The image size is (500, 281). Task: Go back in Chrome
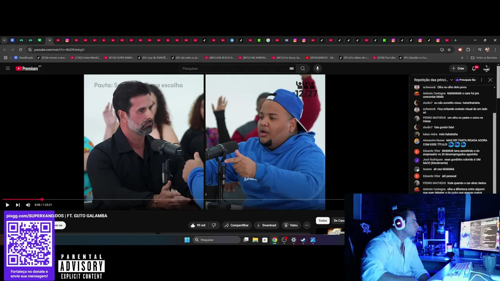click(5, 50)
